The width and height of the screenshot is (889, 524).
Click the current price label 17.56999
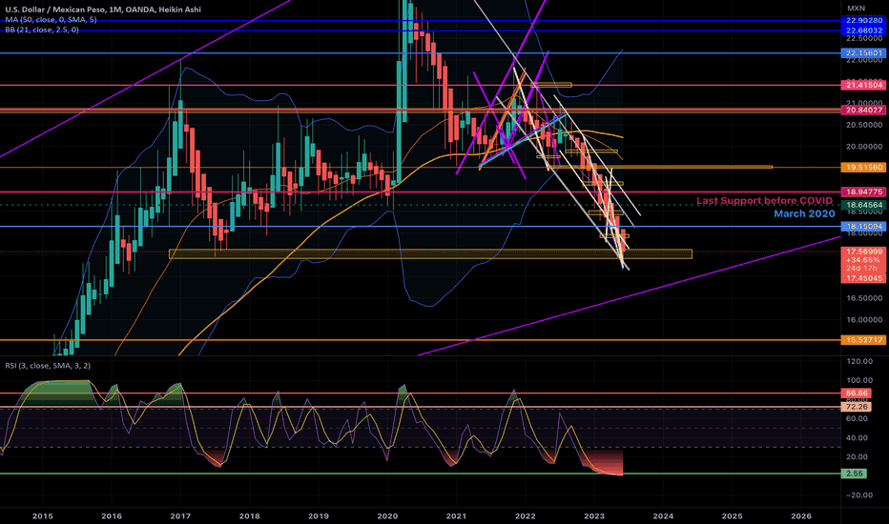(x=864, y=251)
